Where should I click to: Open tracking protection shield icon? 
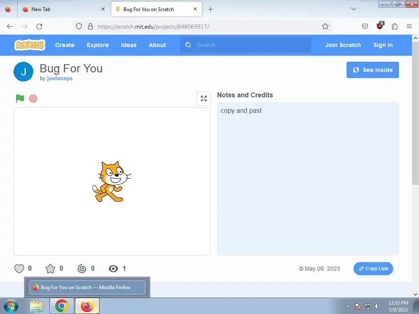(79, 27)
